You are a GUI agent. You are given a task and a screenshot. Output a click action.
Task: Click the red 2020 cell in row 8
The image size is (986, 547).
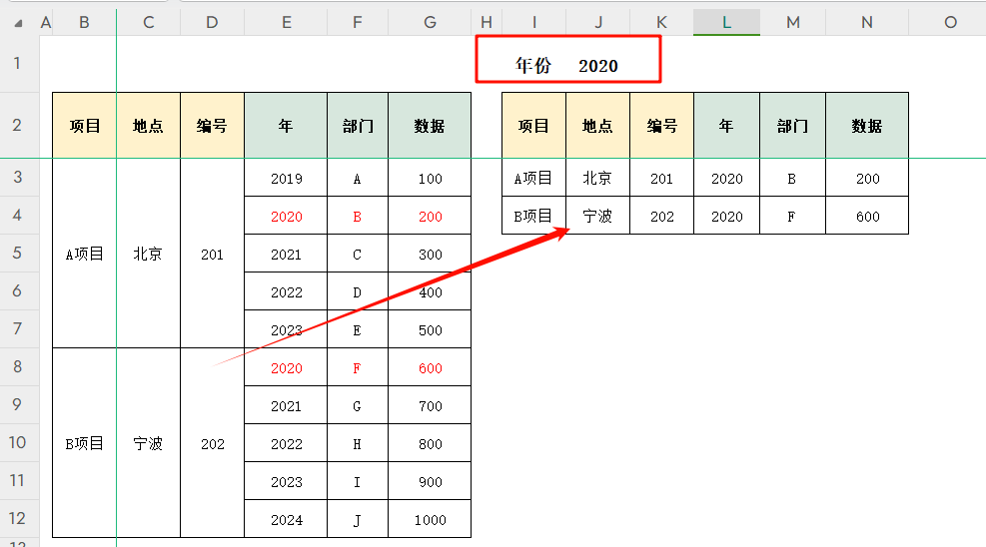(286, 368)
